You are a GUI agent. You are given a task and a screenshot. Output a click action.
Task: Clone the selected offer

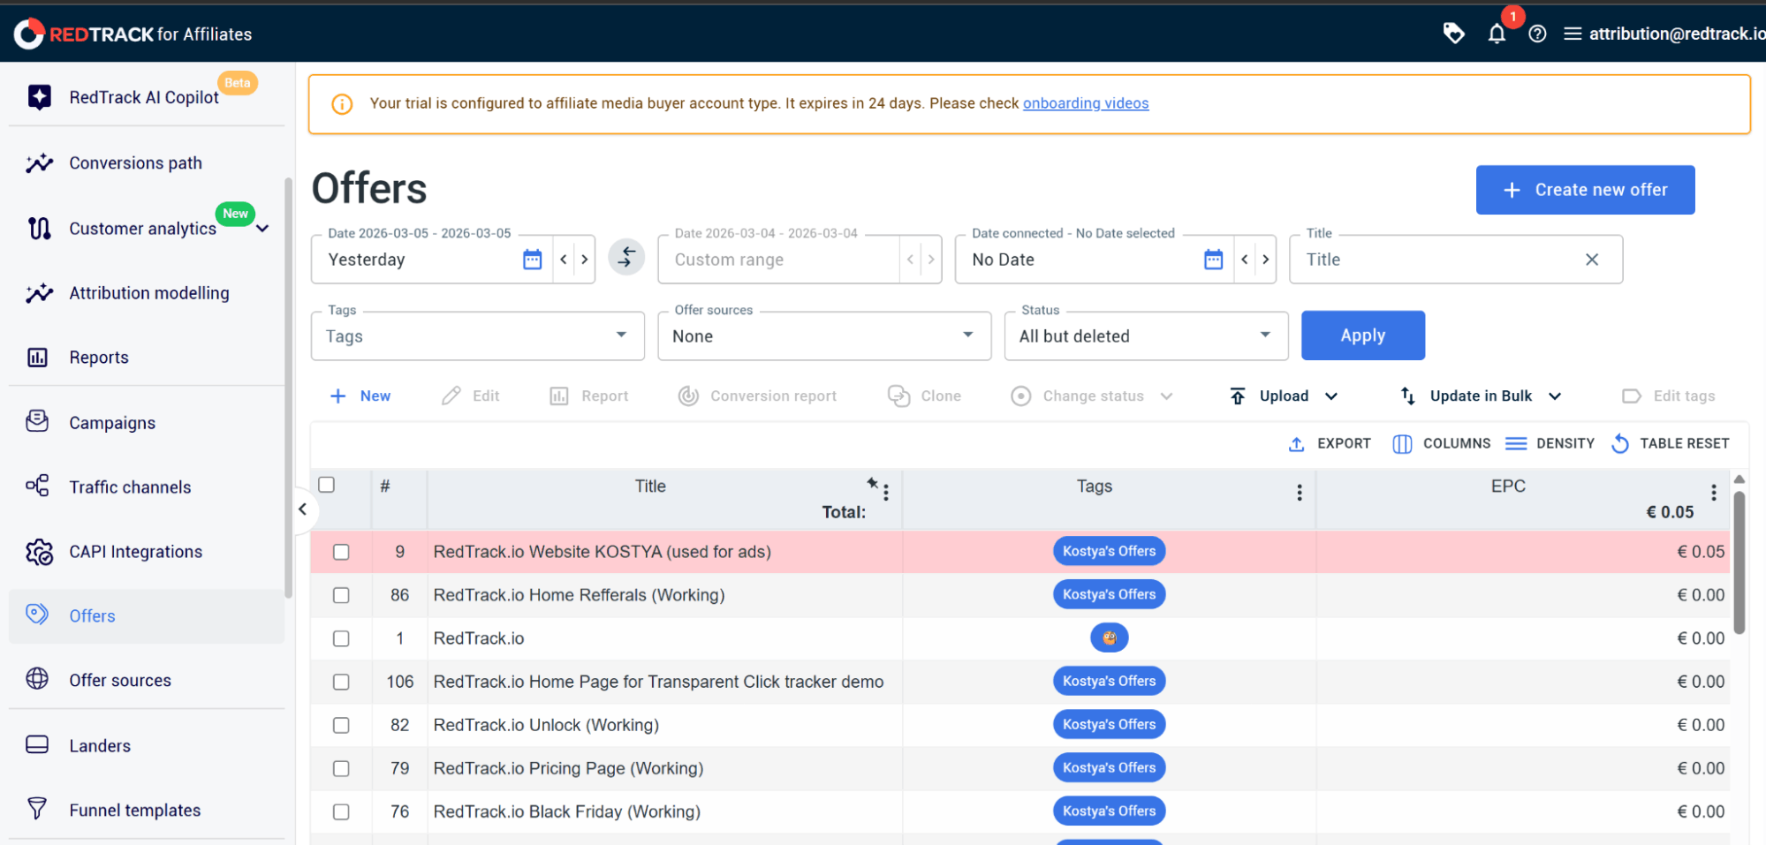click(x=924, y=396)
